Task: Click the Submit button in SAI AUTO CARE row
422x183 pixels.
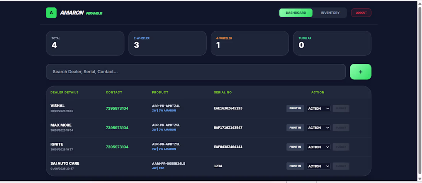Action: (341, 166)
